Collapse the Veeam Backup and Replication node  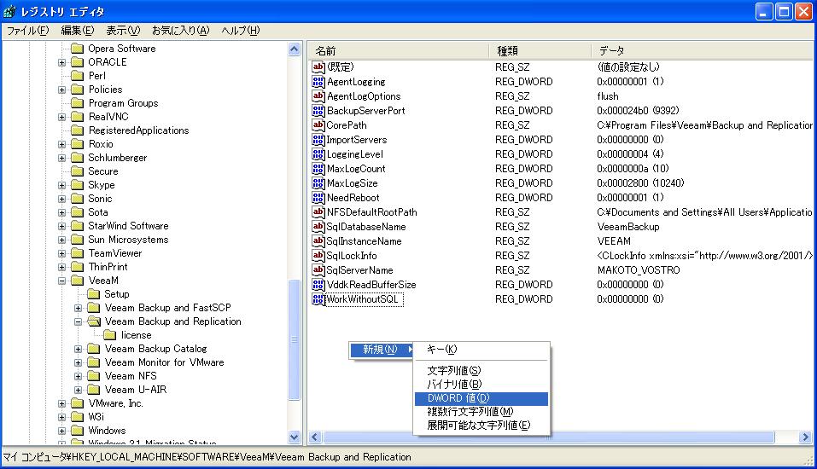[x=79, y=321]
